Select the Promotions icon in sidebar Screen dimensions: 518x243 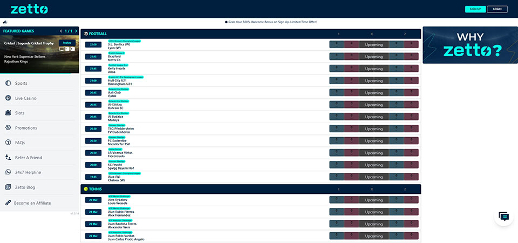8,128
